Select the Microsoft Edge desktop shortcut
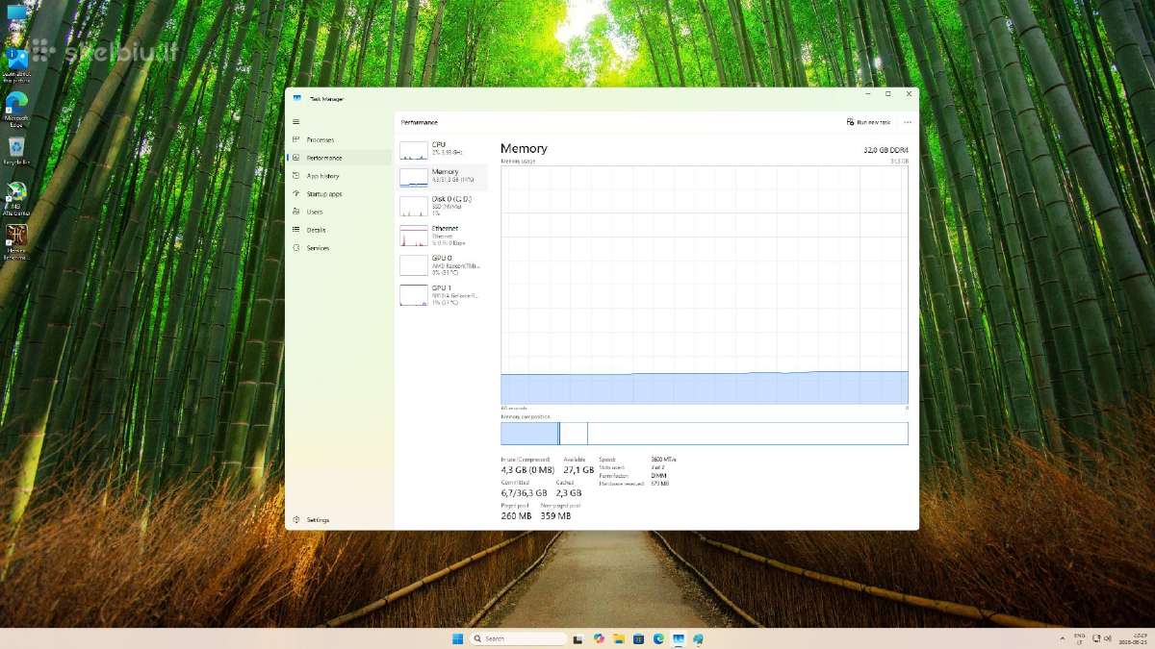Viewport: 1155px width, 649px height. tap(16, 110)
